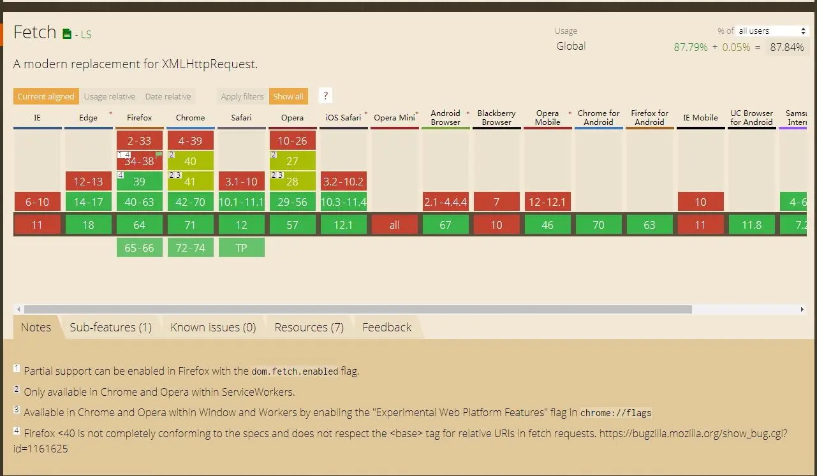
Task: Switch to Usage relative view
Action: tap(110, 97)
